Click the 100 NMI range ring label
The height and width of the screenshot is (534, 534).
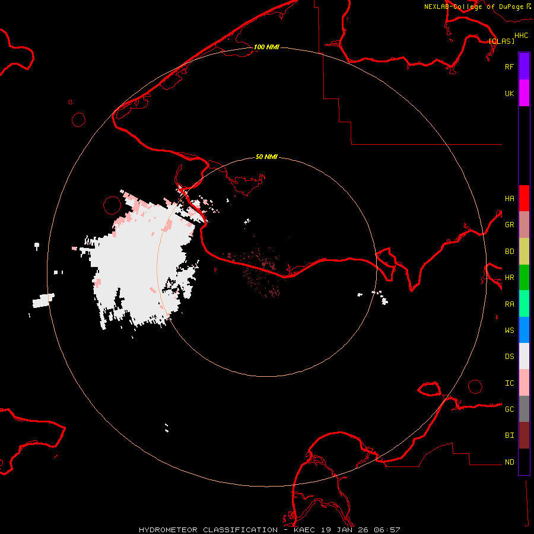[x=266, y=47]
